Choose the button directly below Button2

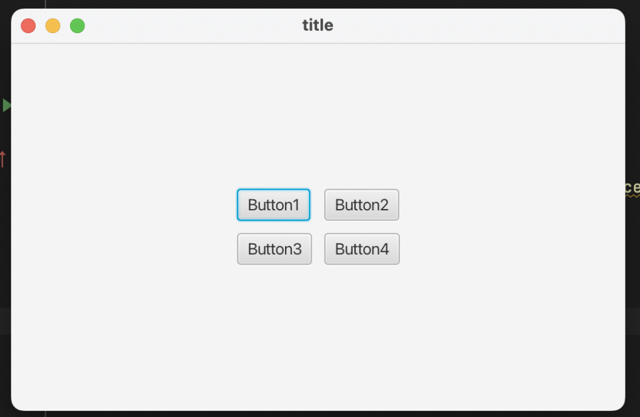click(x=362, y=249)
